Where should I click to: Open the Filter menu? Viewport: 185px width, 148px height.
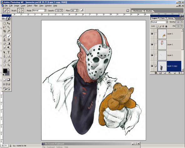pyautogui.click(x=36, y=6)
